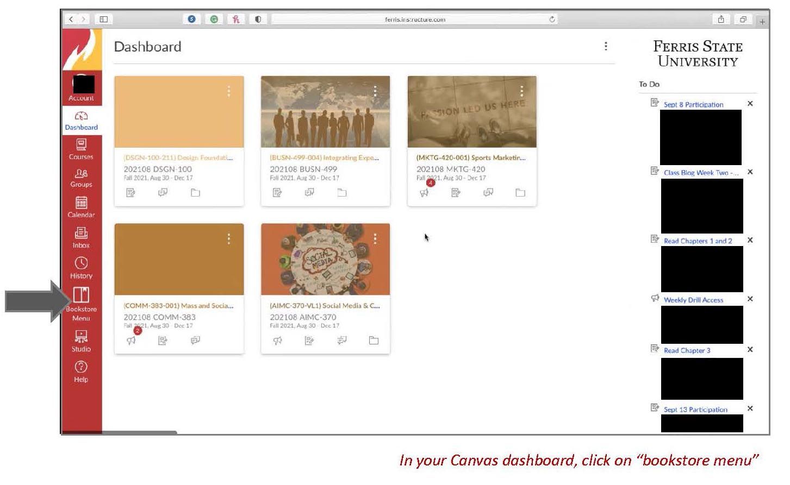Open MKTG-420 assignments icon
790x485 pixels.
pyautogui.click(x=456, y=192)
